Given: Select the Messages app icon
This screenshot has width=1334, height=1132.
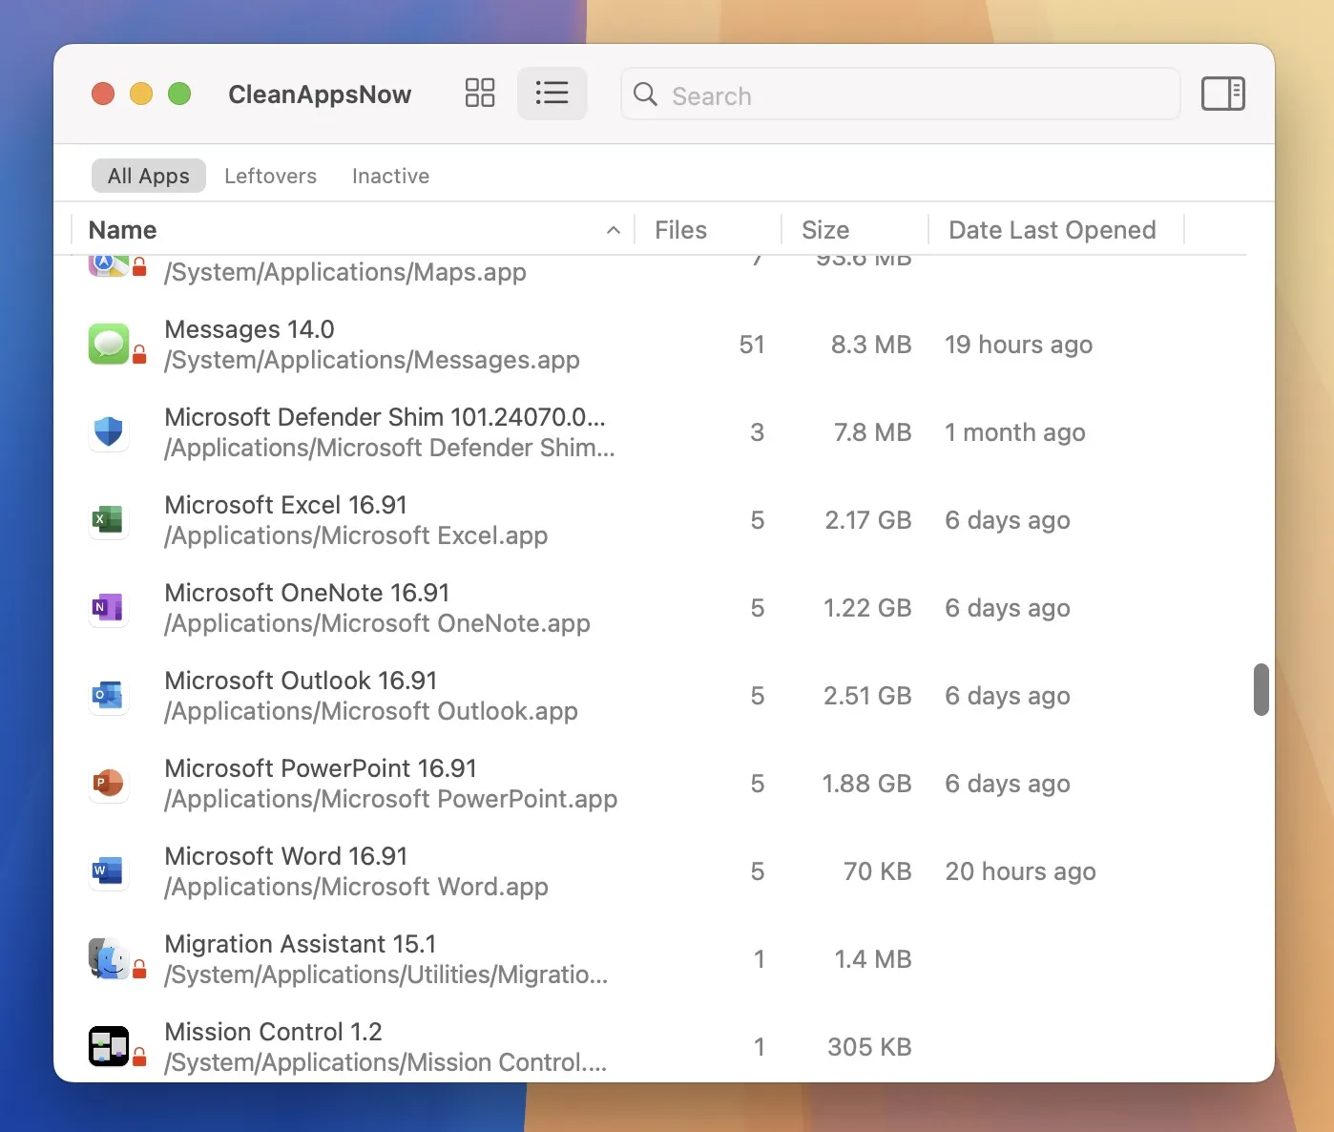Looking at the screenshot, I should coord(109,344).
